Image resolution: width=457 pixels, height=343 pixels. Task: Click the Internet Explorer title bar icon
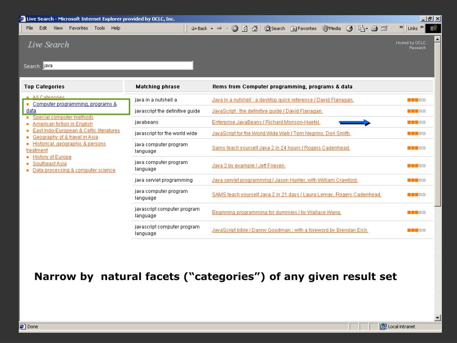pos(22,19)
